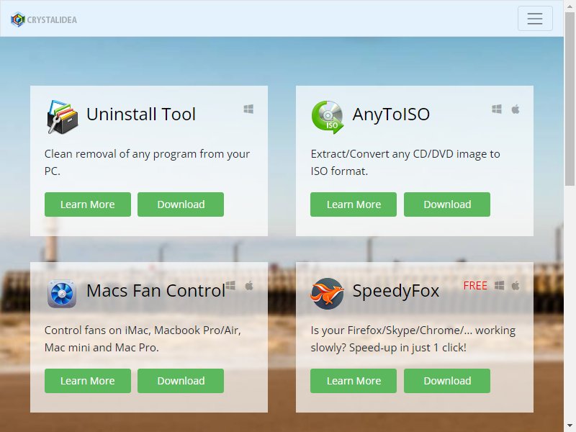576x432 pixels.
Task: Click Apple platform icon on AnyToISO card
Action: [516, 109]
